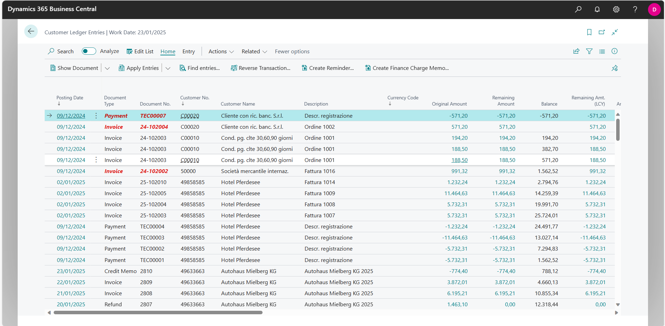Click Reverse Transaction...
The width and height of the screenshot is (665, 326).
tap(260, 68)
